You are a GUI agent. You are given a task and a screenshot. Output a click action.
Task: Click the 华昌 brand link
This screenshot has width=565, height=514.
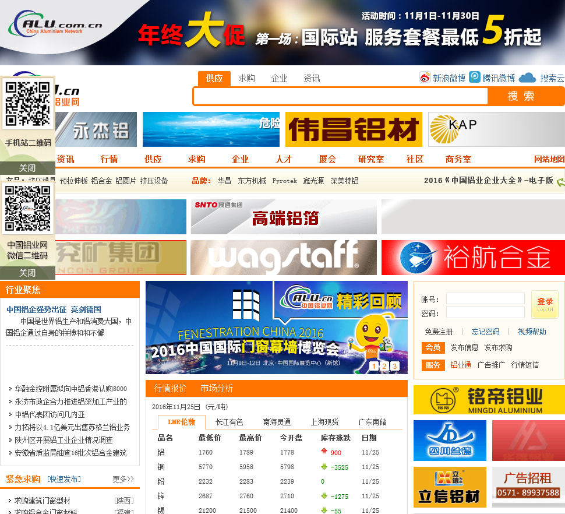[224, 181]
